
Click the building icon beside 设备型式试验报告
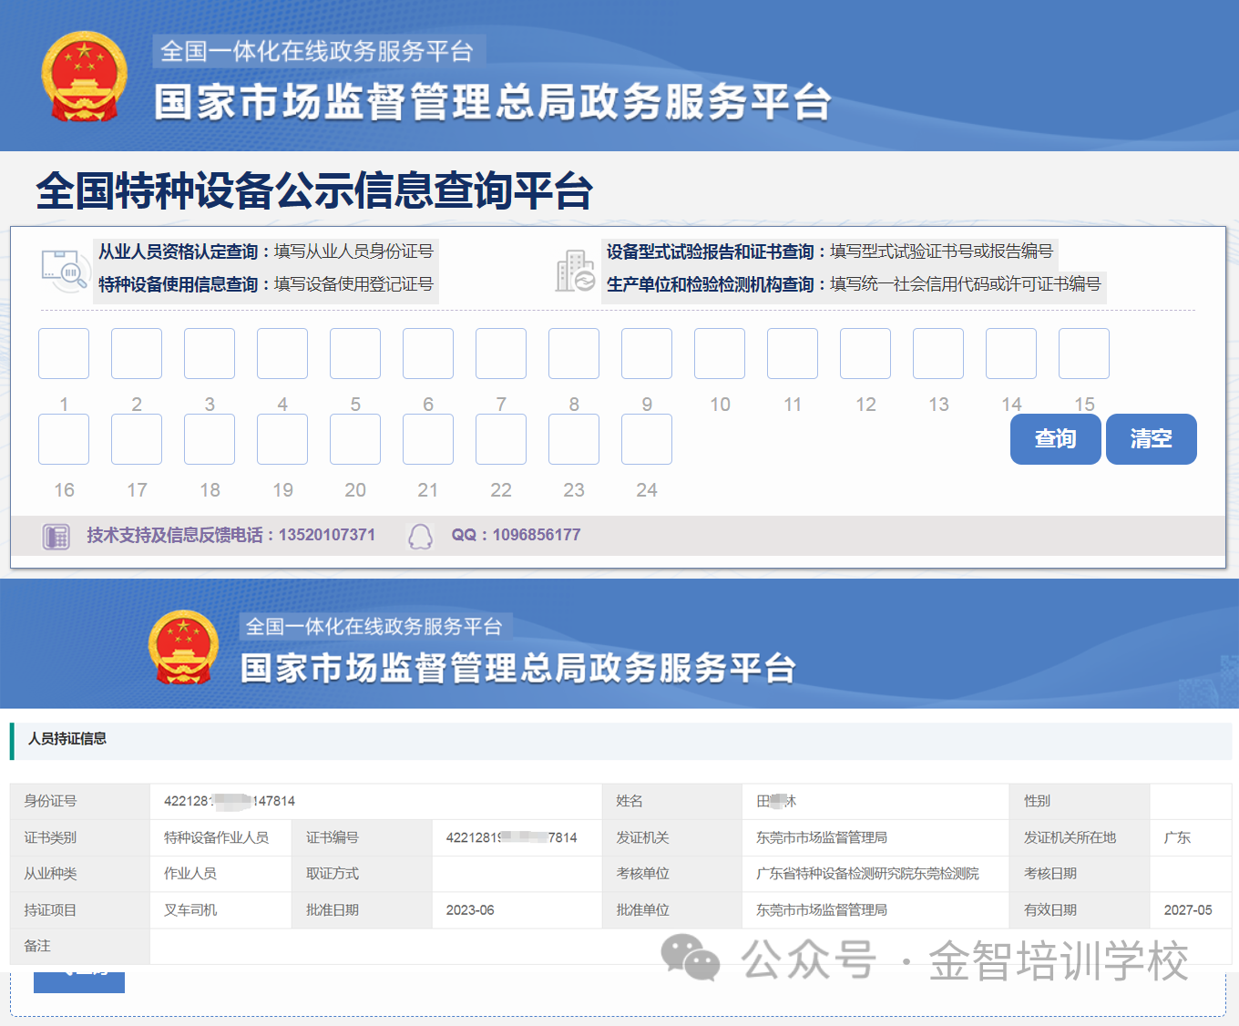(575, 271)
